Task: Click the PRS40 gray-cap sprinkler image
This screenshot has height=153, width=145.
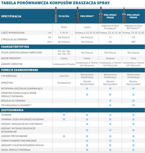Action: pyautogui.click(x=124, y=15)
